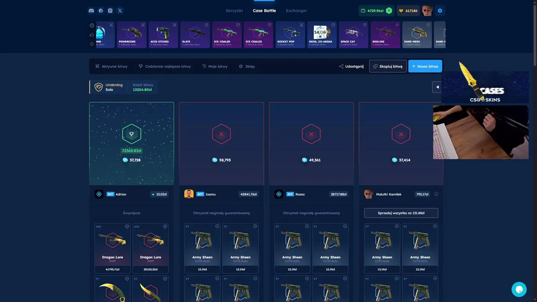Image resolution: width=537 pixels, height=302 pixels.
Task: Open the live chat bubble
Action: point(519,289)
